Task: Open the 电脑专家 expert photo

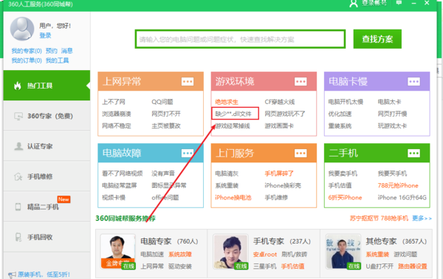Action: click(118, 252)
